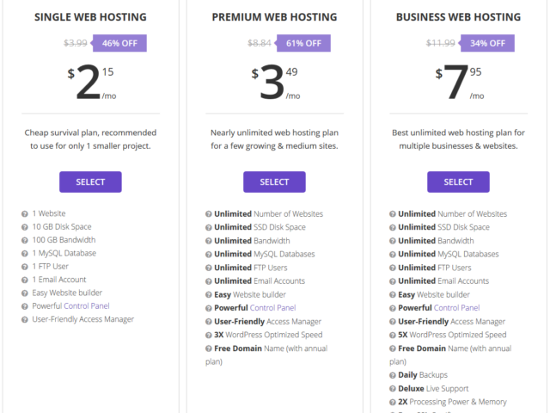Click the help icon next to 10 GB Disk Space
Screen dimensions: 550x413
[25, 227]
